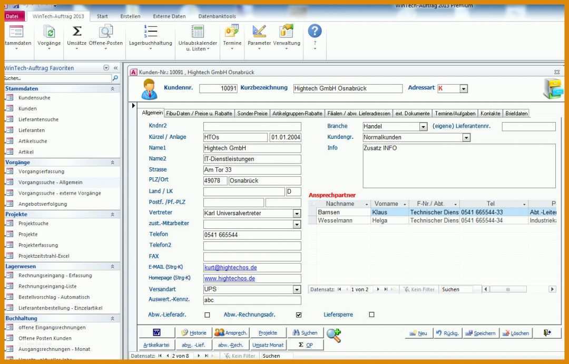Switch to Datenbanktools ribbon tab
Image resolution: width=569 pixels, height=364 pixels.
pyautogui.click(x=217, y=16)
